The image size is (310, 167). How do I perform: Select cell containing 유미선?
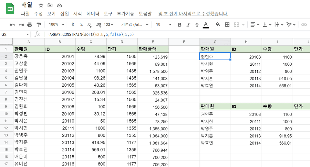click(29, 164)
